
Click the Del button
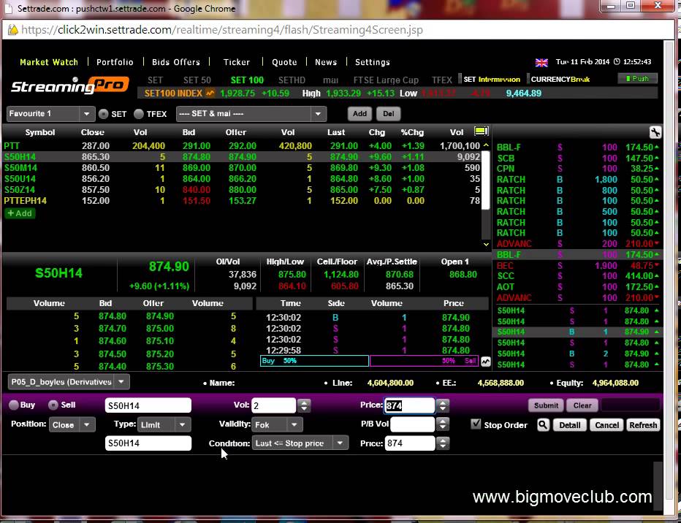(388, 114)
